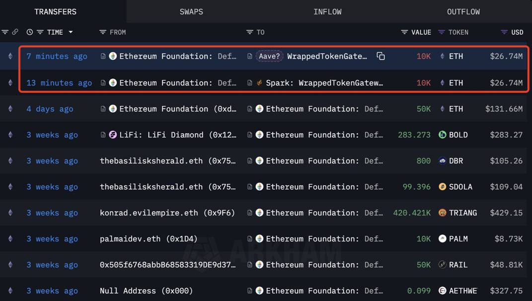Click the chain link icon in header
The image size is (532, 301).
pyautogui.click(x=15, y=32)
